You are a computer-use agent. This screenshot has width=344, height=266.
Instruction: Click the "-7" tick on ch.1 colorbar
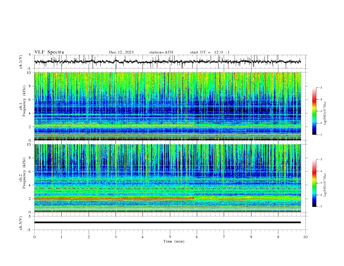(x=321, y=135)
